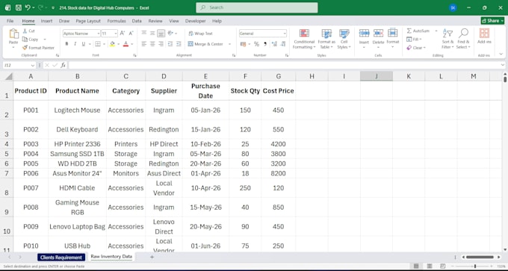The image size is (508, 271).
Task: Decrease font size with the smaller A icon
Action: [x=131, y=34]
